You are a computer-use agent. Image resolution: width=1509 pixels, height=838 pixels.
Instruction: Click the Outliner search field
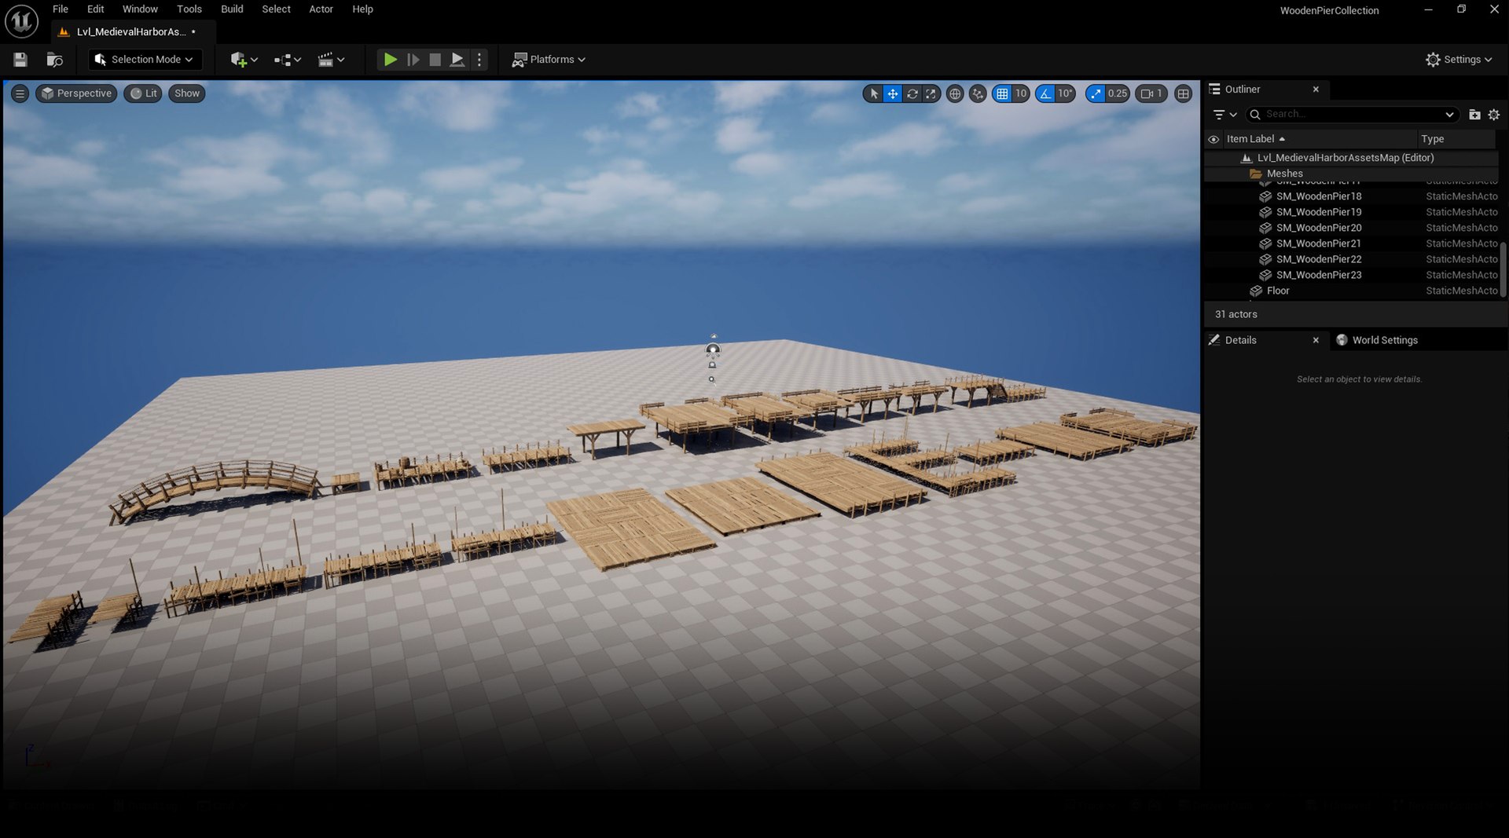point(1353,115)
